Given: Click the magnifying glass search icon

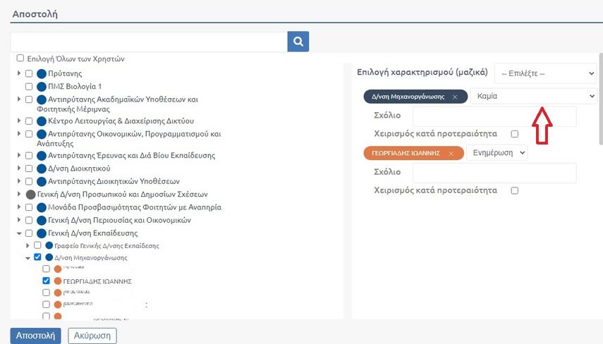Looking at the screenshot, I should tap(298, 42).
